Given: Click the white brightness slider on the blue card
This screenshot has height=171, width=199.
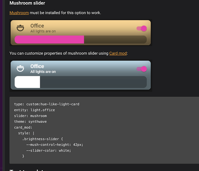Looking at the screenshot, I should click(x=81, y=82).
